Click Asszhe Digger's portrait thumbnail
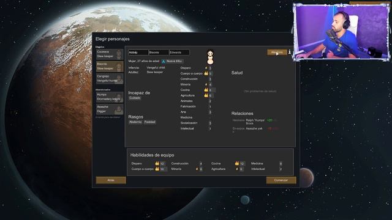This screenshot has height=220, width=392. (x=119, y=109)
